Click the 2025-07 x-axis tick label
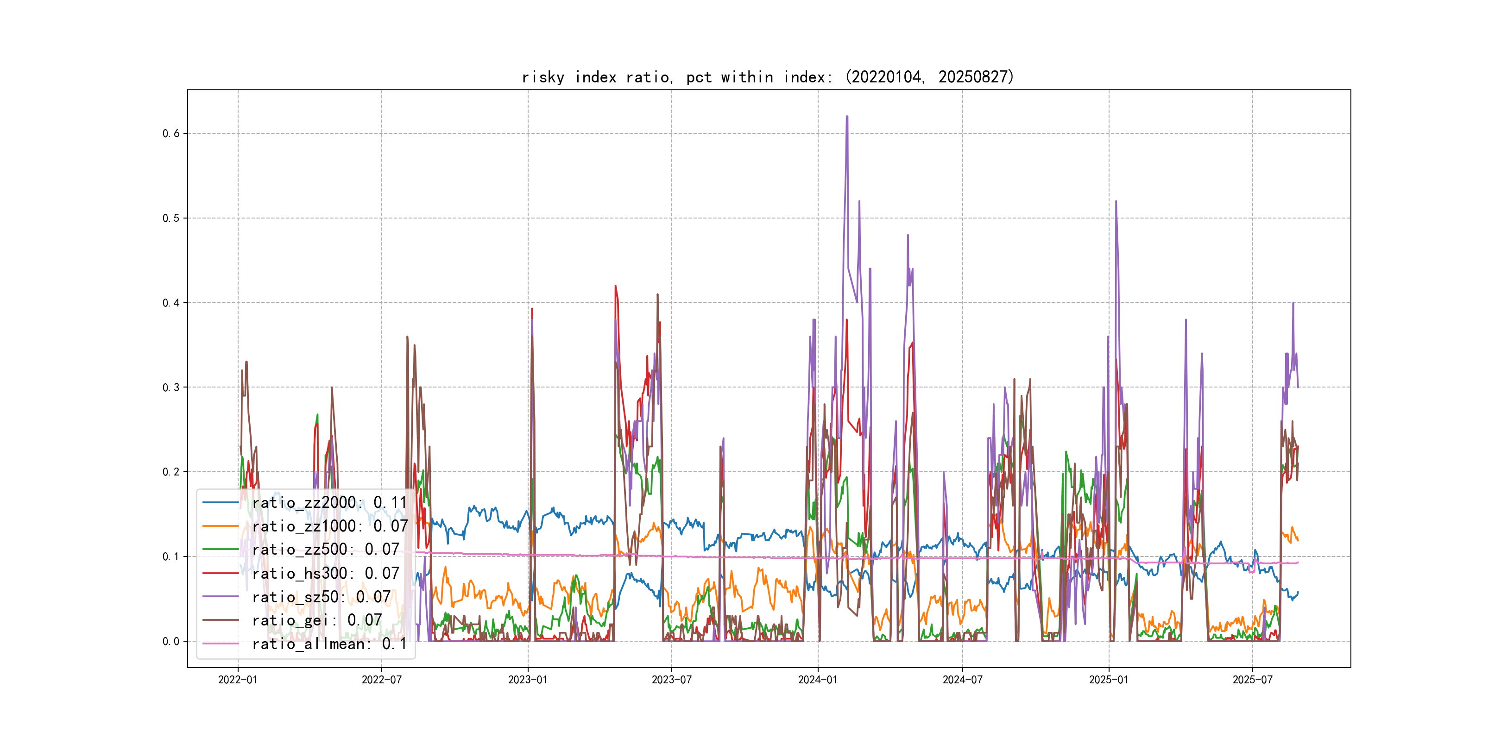1501x750 pixels. pos(1252,680)
